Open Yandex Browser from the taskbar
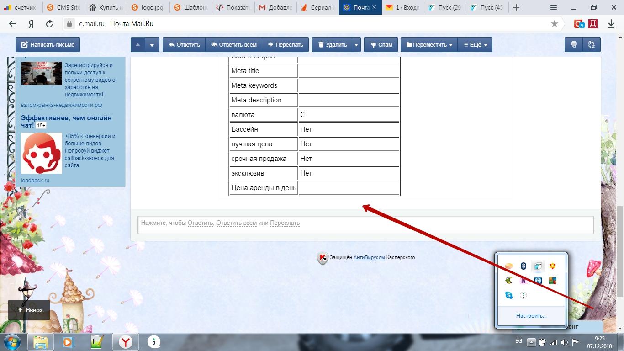 (x=126, y=342)
